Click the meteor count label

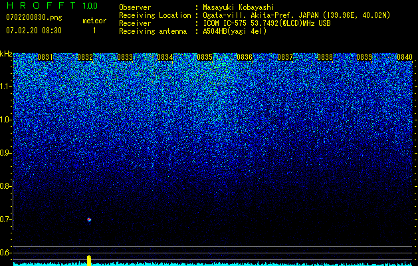click(x=94, y=21)
